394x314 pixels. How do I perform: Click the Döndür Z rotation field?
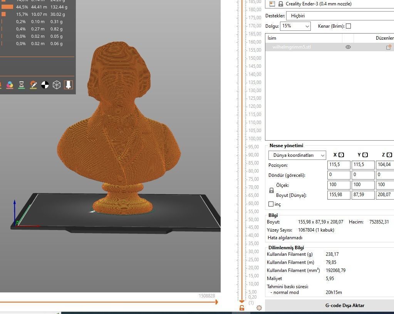point(385,175)
